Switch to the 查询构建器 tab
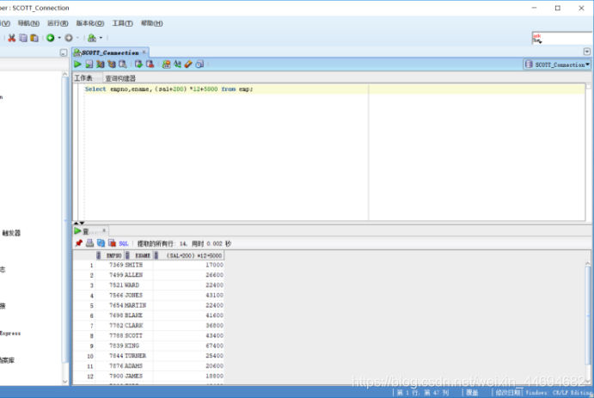The width and height of the screenshot is (594, 398). tap(120, 78)
